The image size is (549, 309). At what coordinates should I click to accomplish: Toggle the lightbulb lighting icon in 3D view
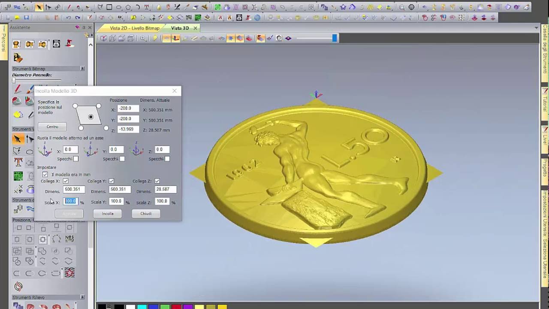tap(155, 38)
